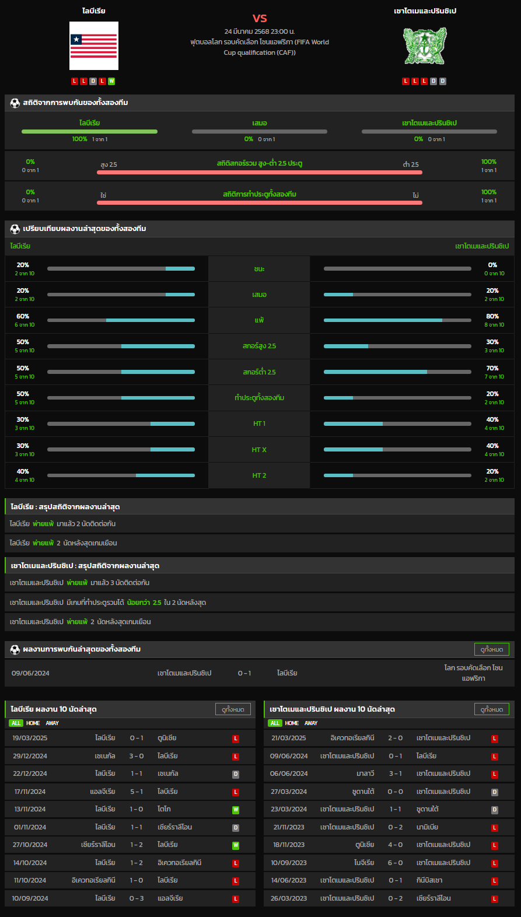Click the D result badge for 23/03/2024 São Tomé match

(x=495, y=810)
